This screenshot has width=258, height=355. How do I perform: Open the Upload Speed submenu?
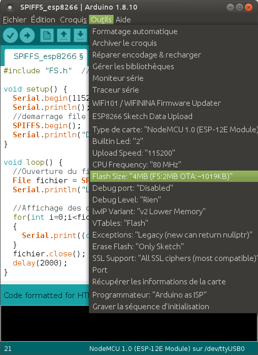click(x=174, y=153)
